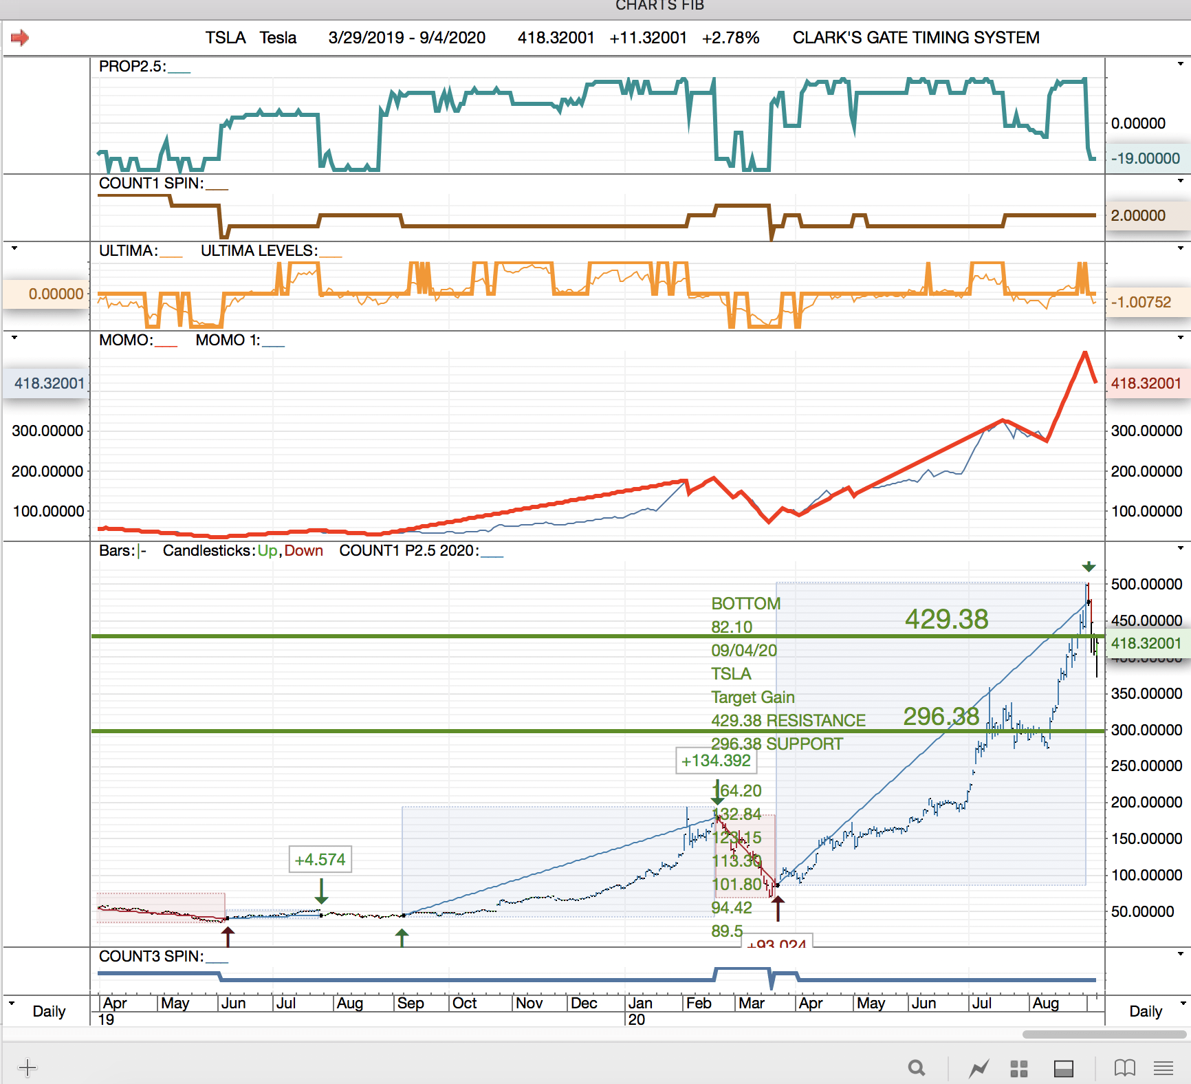Click the MOMO red line swatch
This screenshot has height=1084, width=1191.
coord(166,345)
